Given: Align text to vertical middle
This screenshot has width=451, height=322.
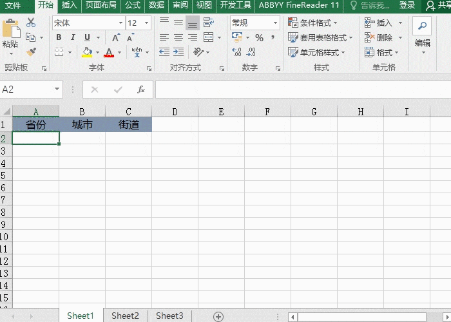Looking at the screenshot, I should click(x=178, y=22).
